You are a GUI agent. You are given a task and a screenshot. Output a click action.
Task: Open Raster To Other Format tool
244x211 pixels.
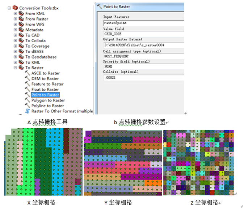[62, 111]
